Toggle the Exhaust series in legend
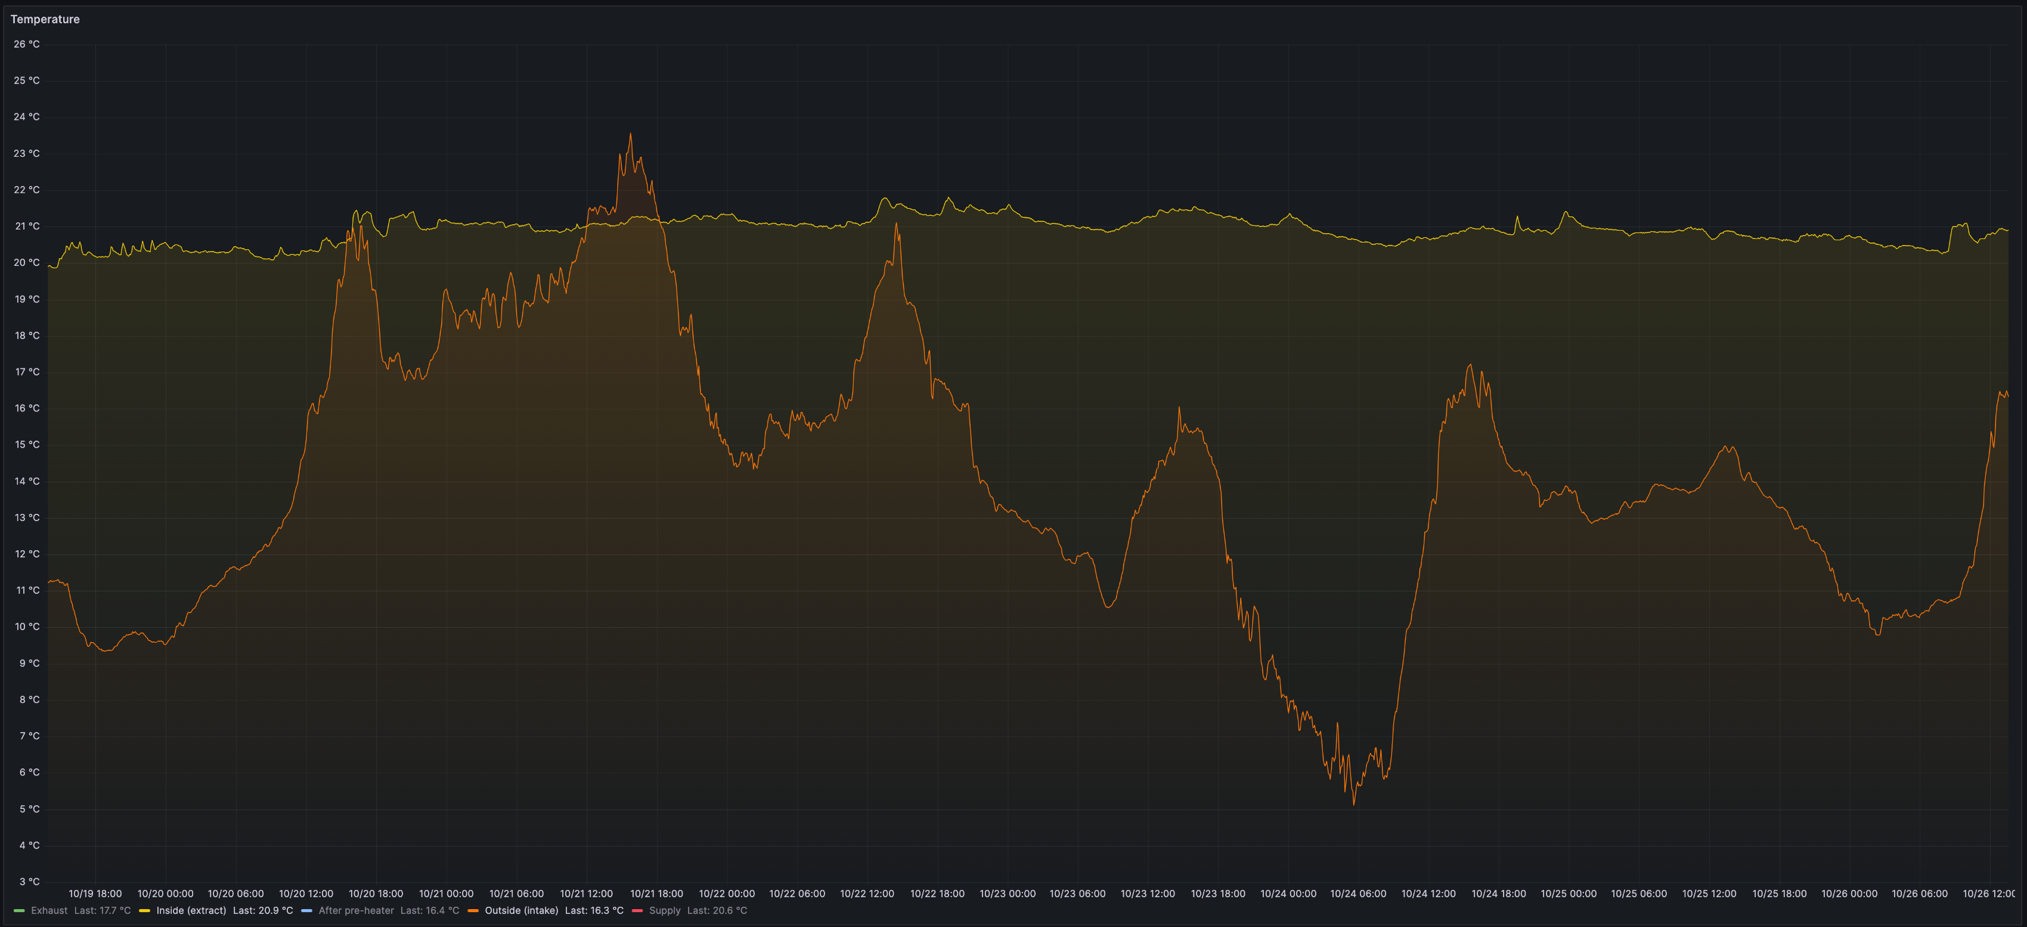Screen dimensions: 2027x927 point(49,910)
